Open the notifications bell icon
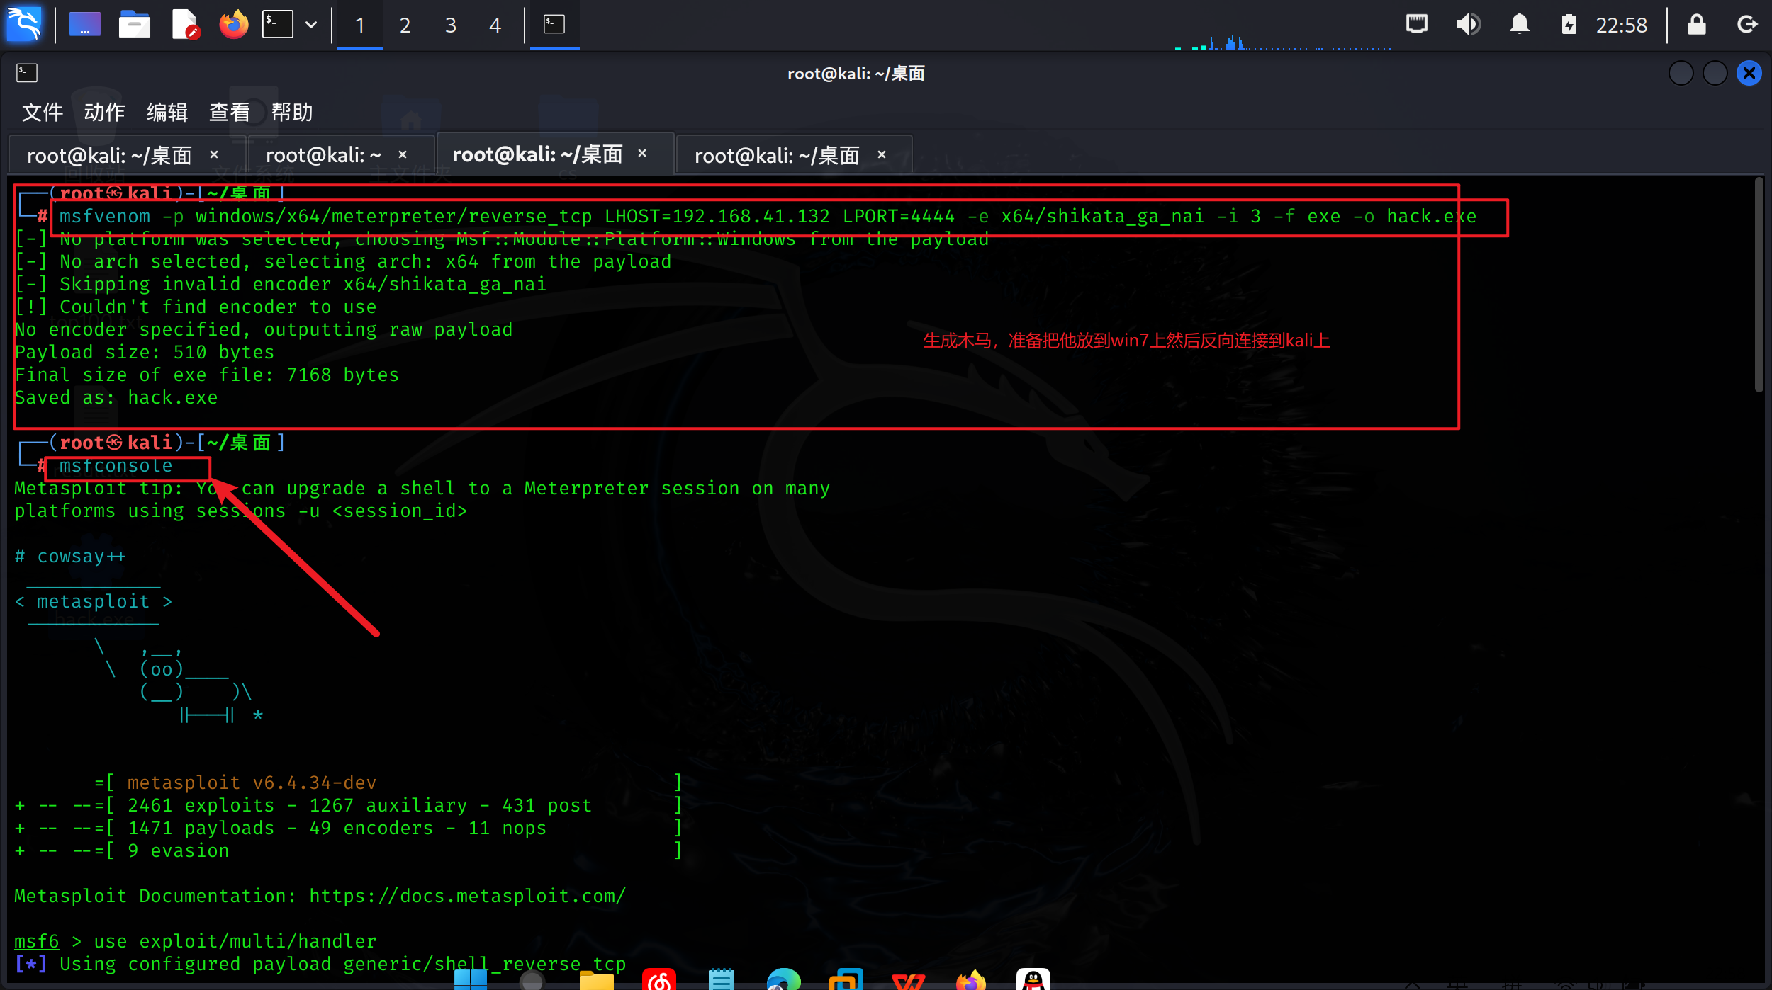The height and width of the screenshot is (990, 1772). (x=1519, y=25)
